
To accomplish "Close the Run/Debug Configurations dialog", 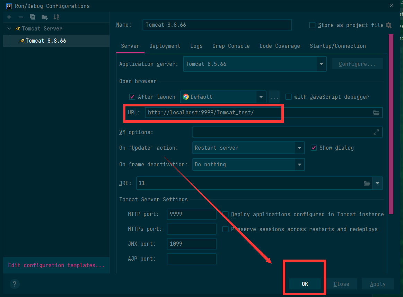I will [x=392, y=6].
